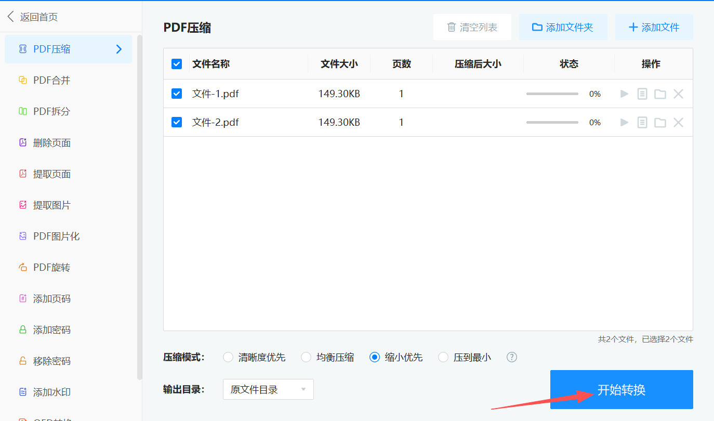Screen dimensions: 714x421
Task: Open the 原文件目录 output directory dropdown
Action: (268, 389)
